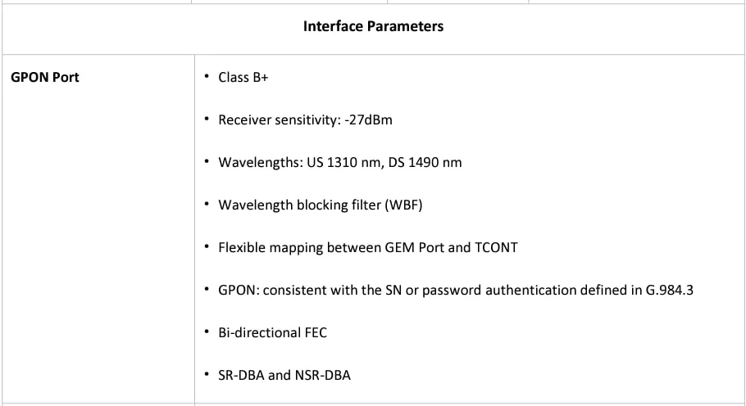Click the "GPON:" prefix in authentication line
Screen dimensions: 746x406
click(x=237, y=290)
